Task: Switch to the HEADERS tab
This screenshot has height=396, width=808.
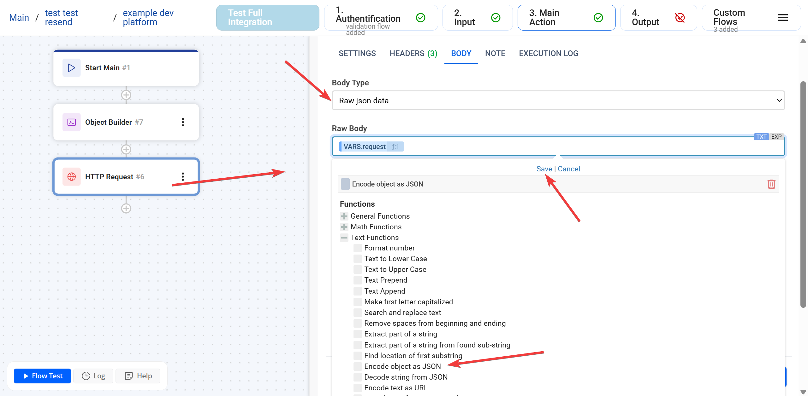Action: [x=413, y=53]
